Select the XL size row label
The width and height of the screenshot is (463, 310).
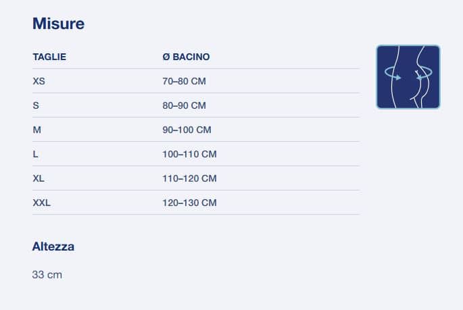click(x=39, y=178)
